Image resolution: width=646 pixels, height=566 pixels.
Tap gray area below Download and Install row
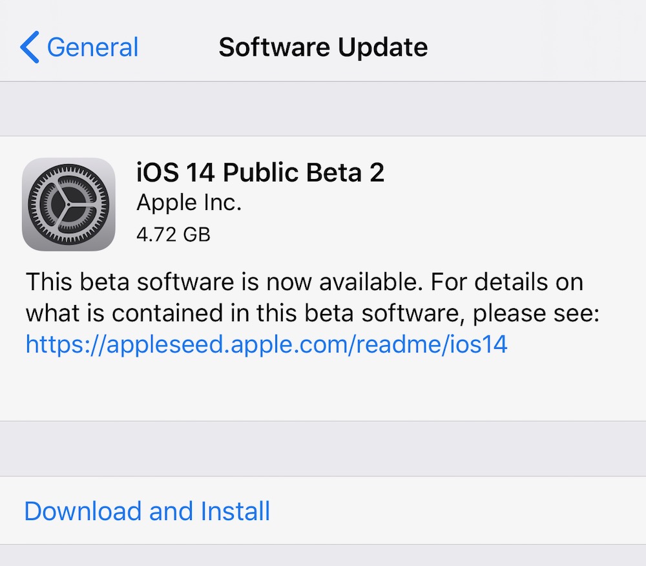[x=323, y=556]
